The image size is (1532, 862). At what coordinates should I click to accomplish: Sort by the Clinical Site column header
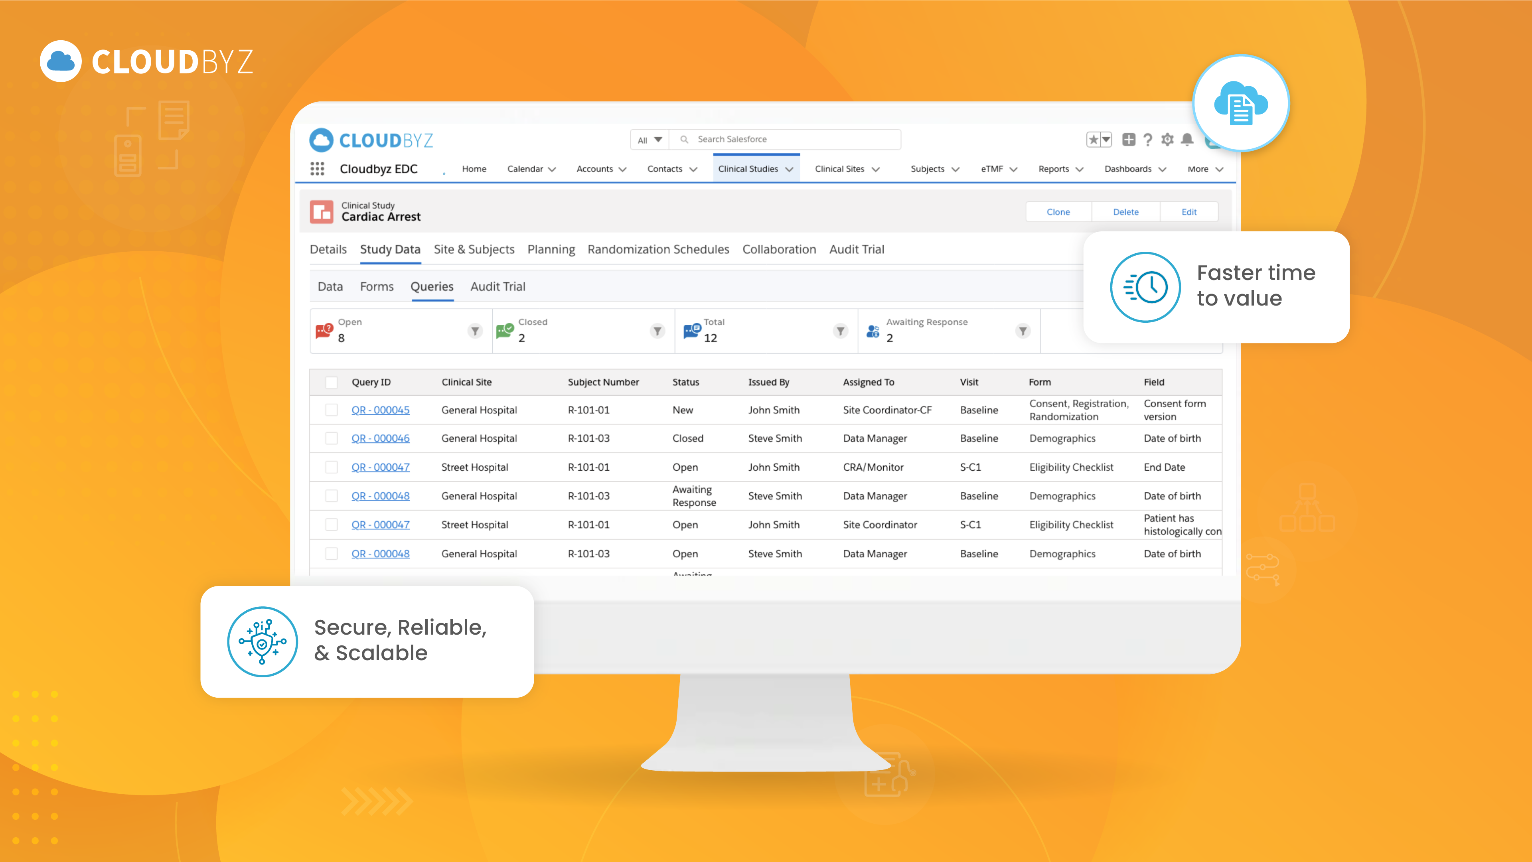point(467,382)
